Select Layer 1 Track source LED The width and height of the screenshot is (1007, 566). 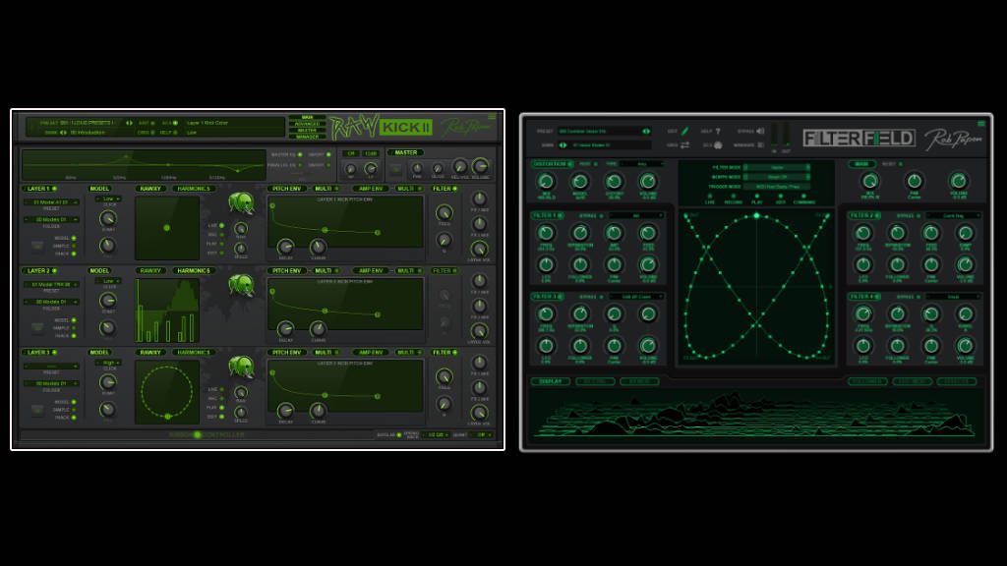74,254
